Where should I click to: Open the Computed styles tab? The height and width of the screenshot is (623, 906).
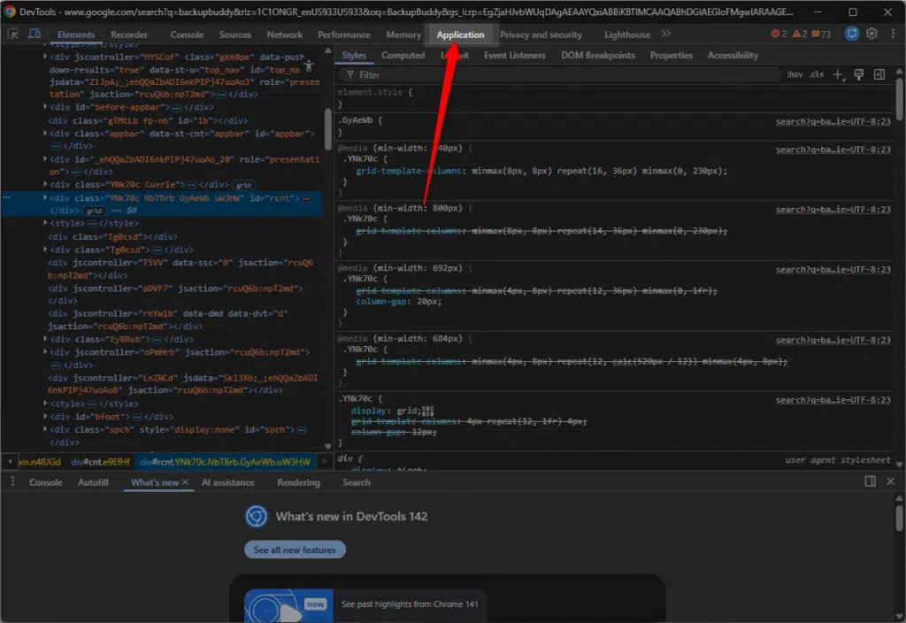tap(403, 55)
